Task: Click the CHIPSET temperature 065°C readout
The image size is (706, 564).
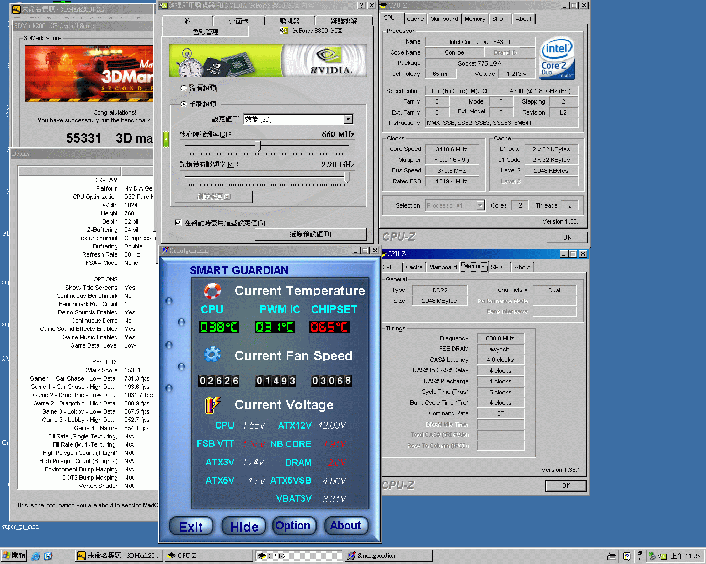Action: coord(329,327)
